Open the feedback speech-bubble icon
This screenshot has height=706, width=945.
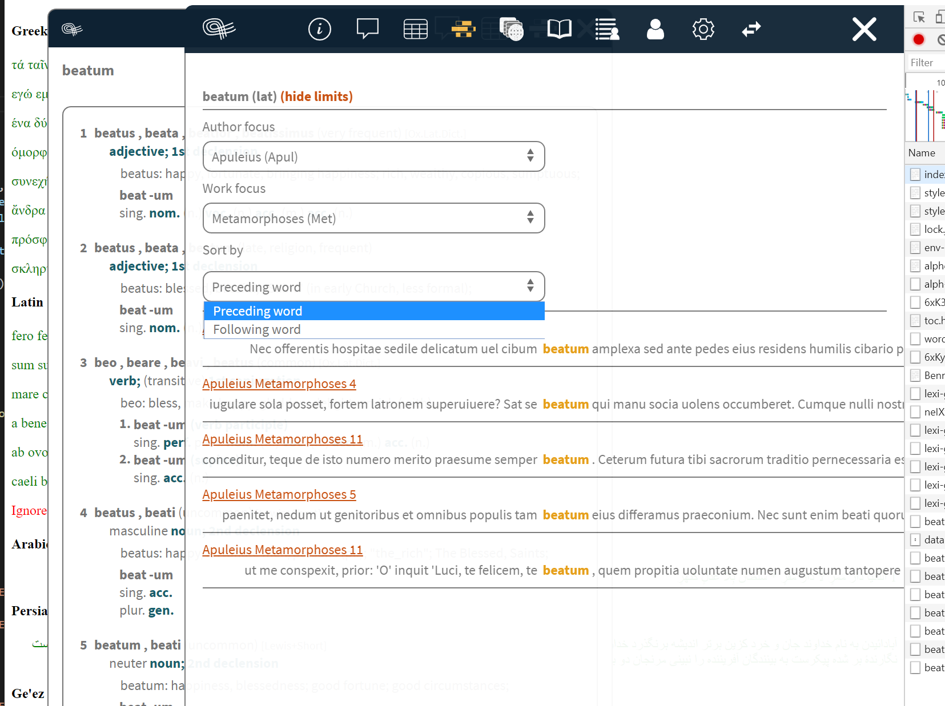(367, 28)
